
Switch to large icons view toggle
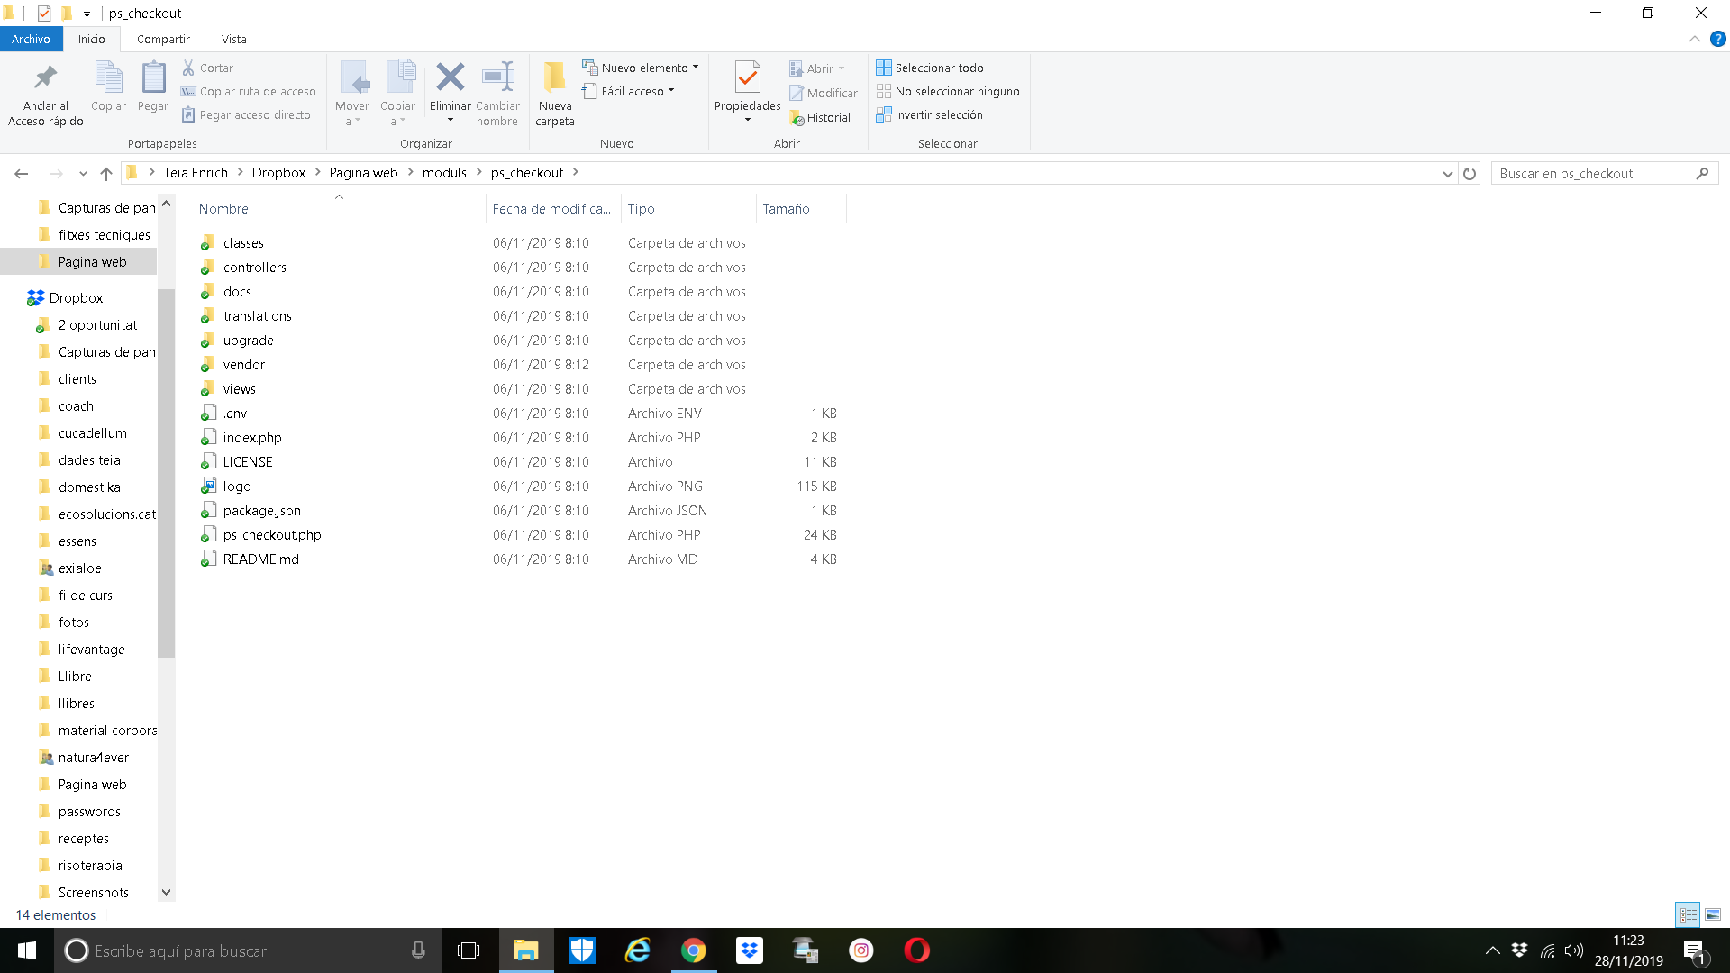click(x=1713, y=914)
